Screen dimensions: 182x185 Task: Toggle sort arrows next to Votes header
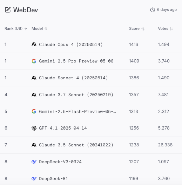pyautogui.click(x=171, y=29)
